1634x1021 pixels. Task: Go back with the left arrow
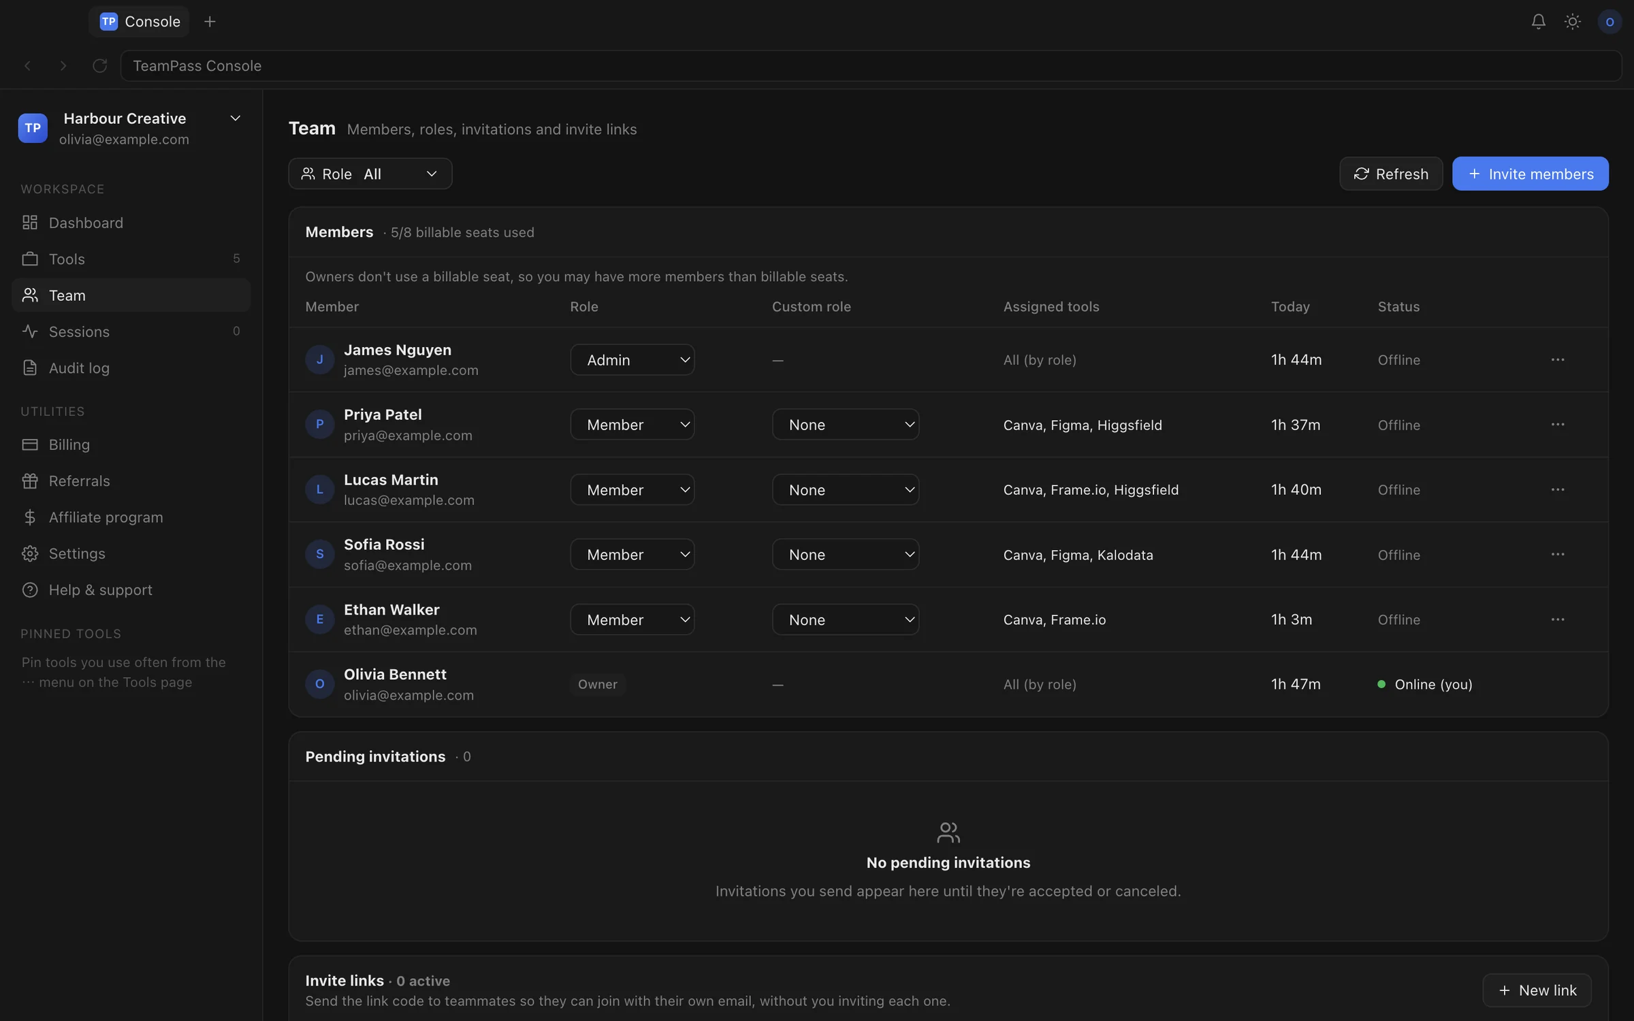pos(27,66)
